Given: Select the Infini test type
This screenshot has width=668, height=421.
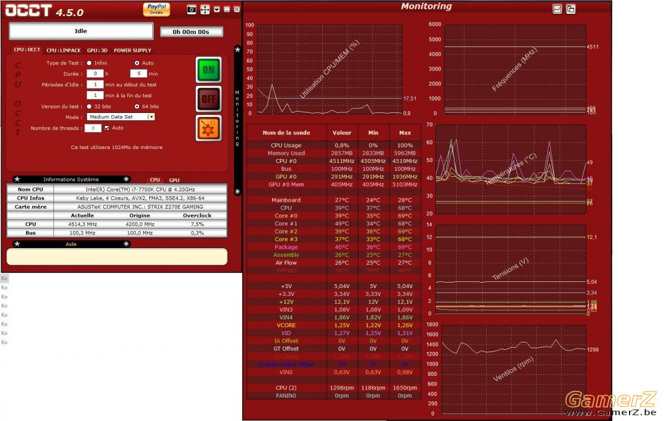Looking at the screenshot, I should tap(90, 63).
